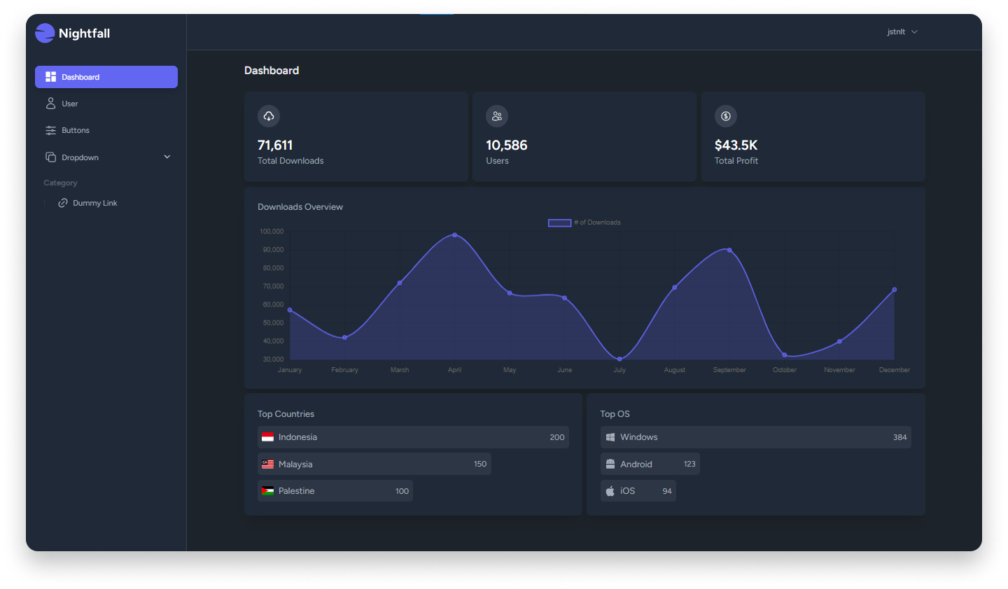1008x589 pixels.
Task: Click the Windows value 384
Action: click(x=900, y=437)
